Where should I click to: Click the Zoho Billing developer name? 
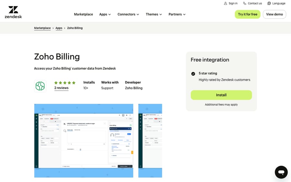click(134, 88)
